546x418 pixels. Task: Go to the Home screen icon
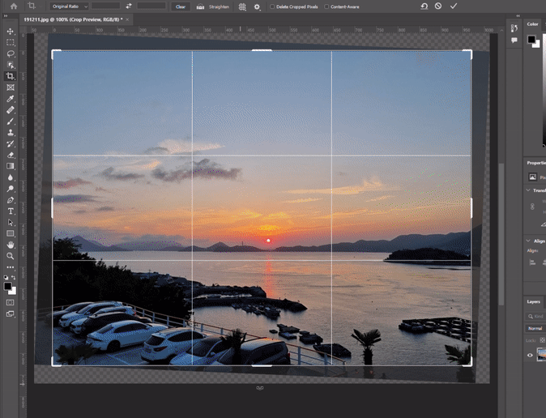14,6
